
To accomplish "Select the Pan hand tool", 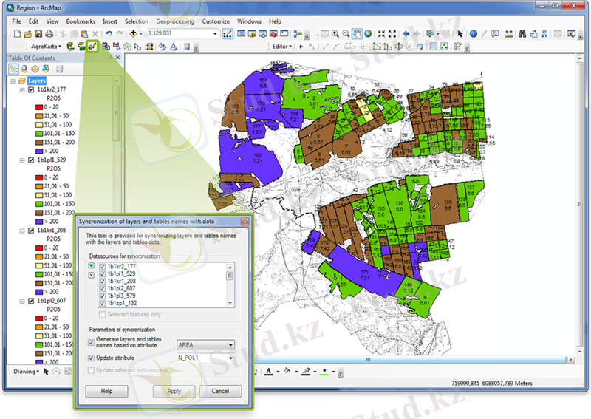I will click(x=357, y=34).
